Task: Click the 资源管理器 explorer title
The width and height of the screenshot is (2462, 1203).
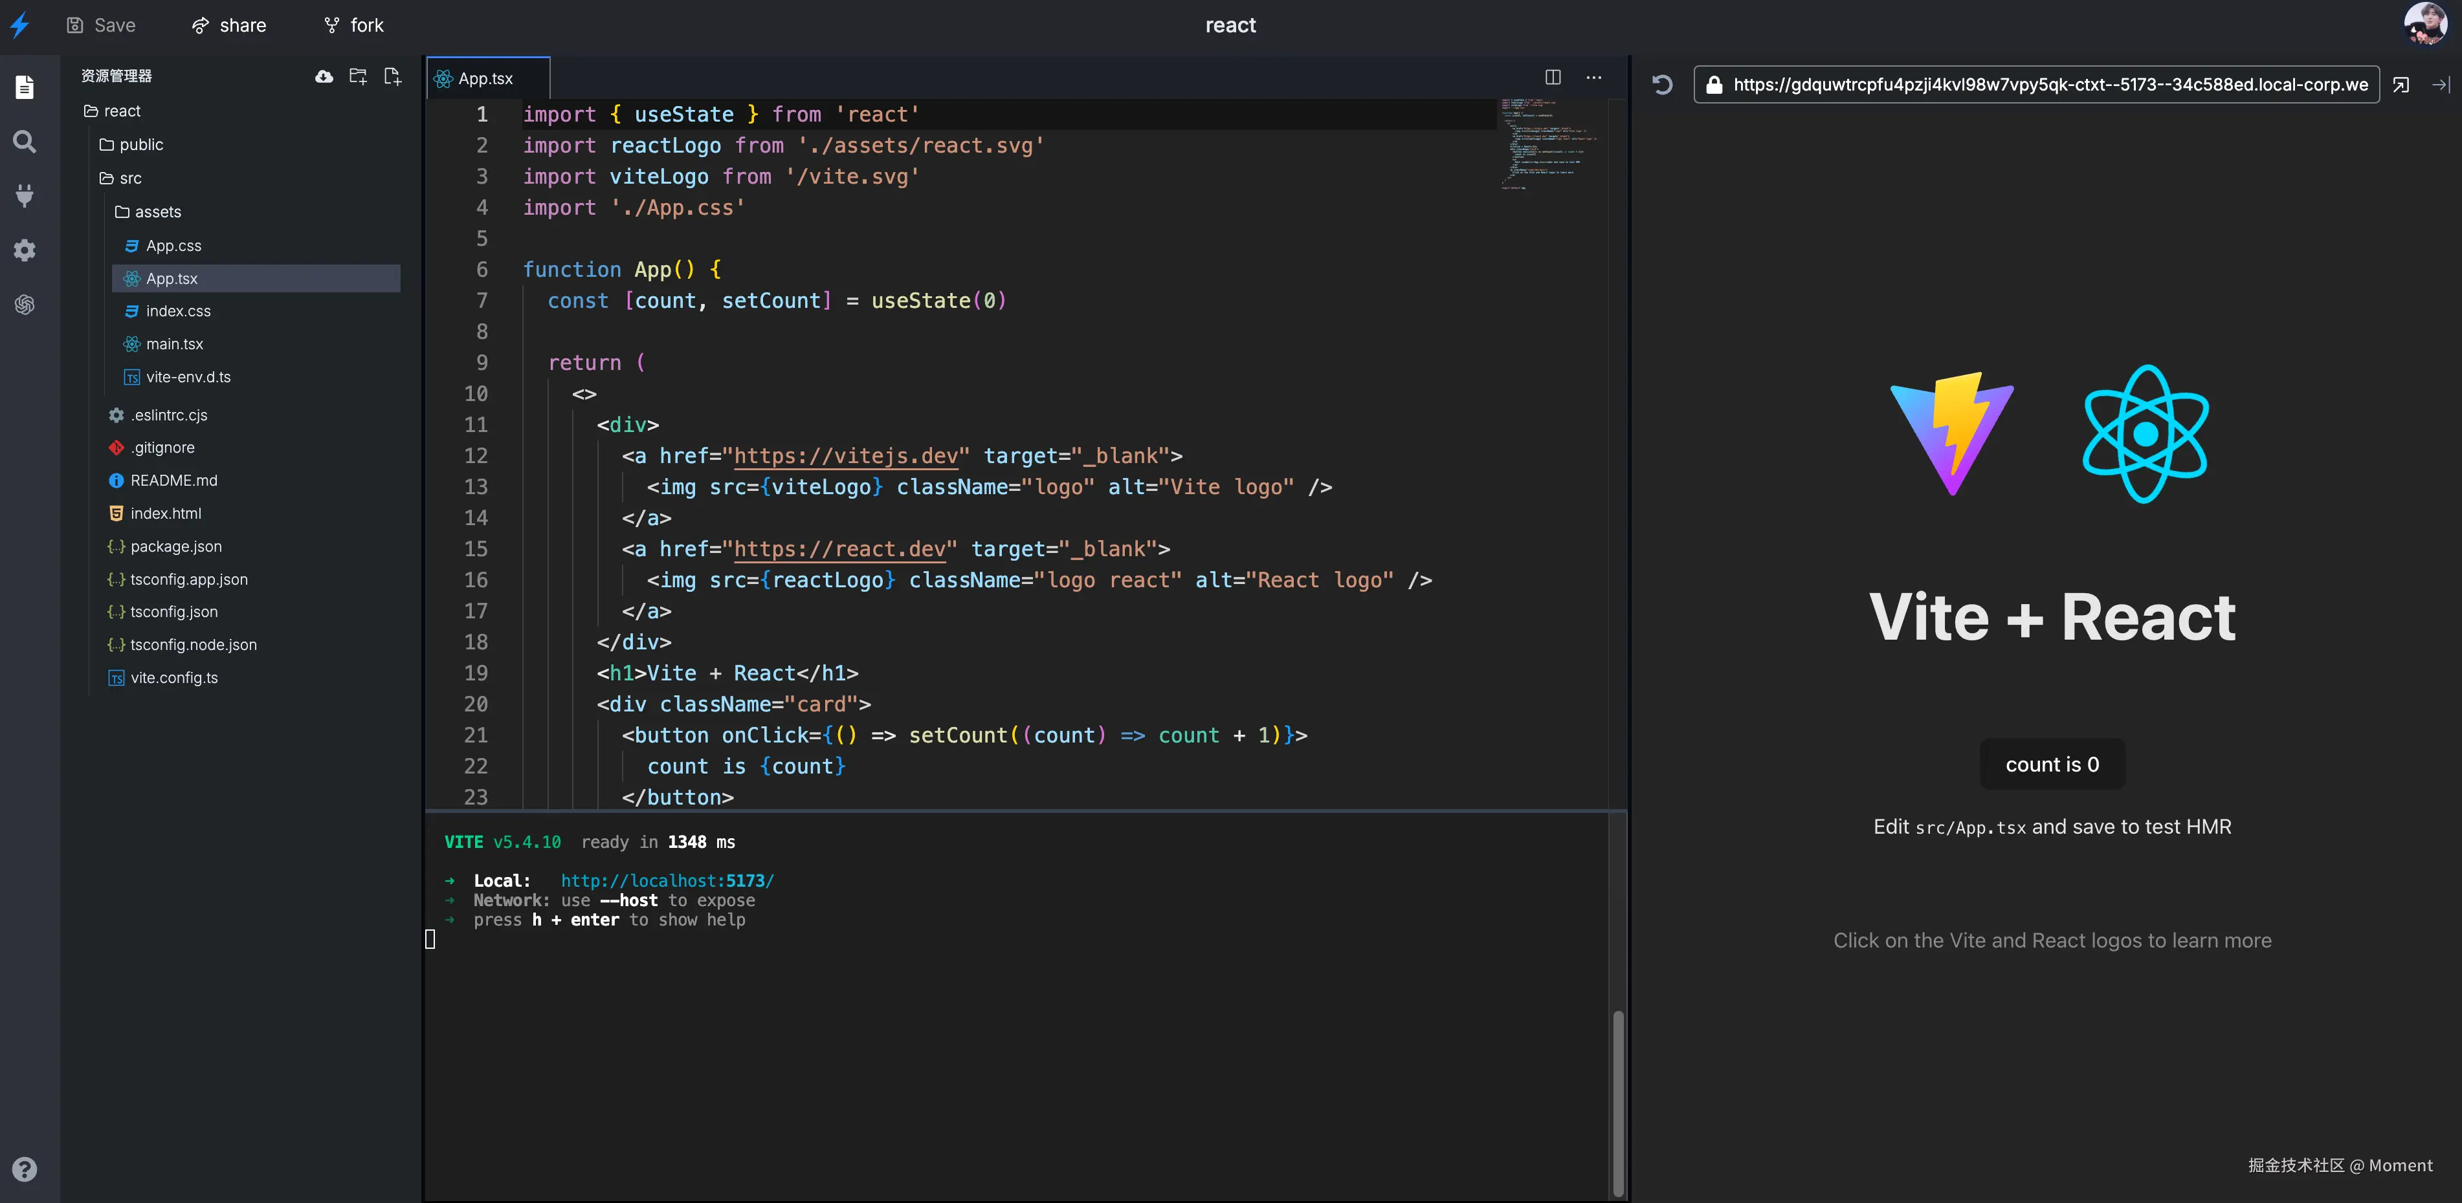Action: point(116,76)
